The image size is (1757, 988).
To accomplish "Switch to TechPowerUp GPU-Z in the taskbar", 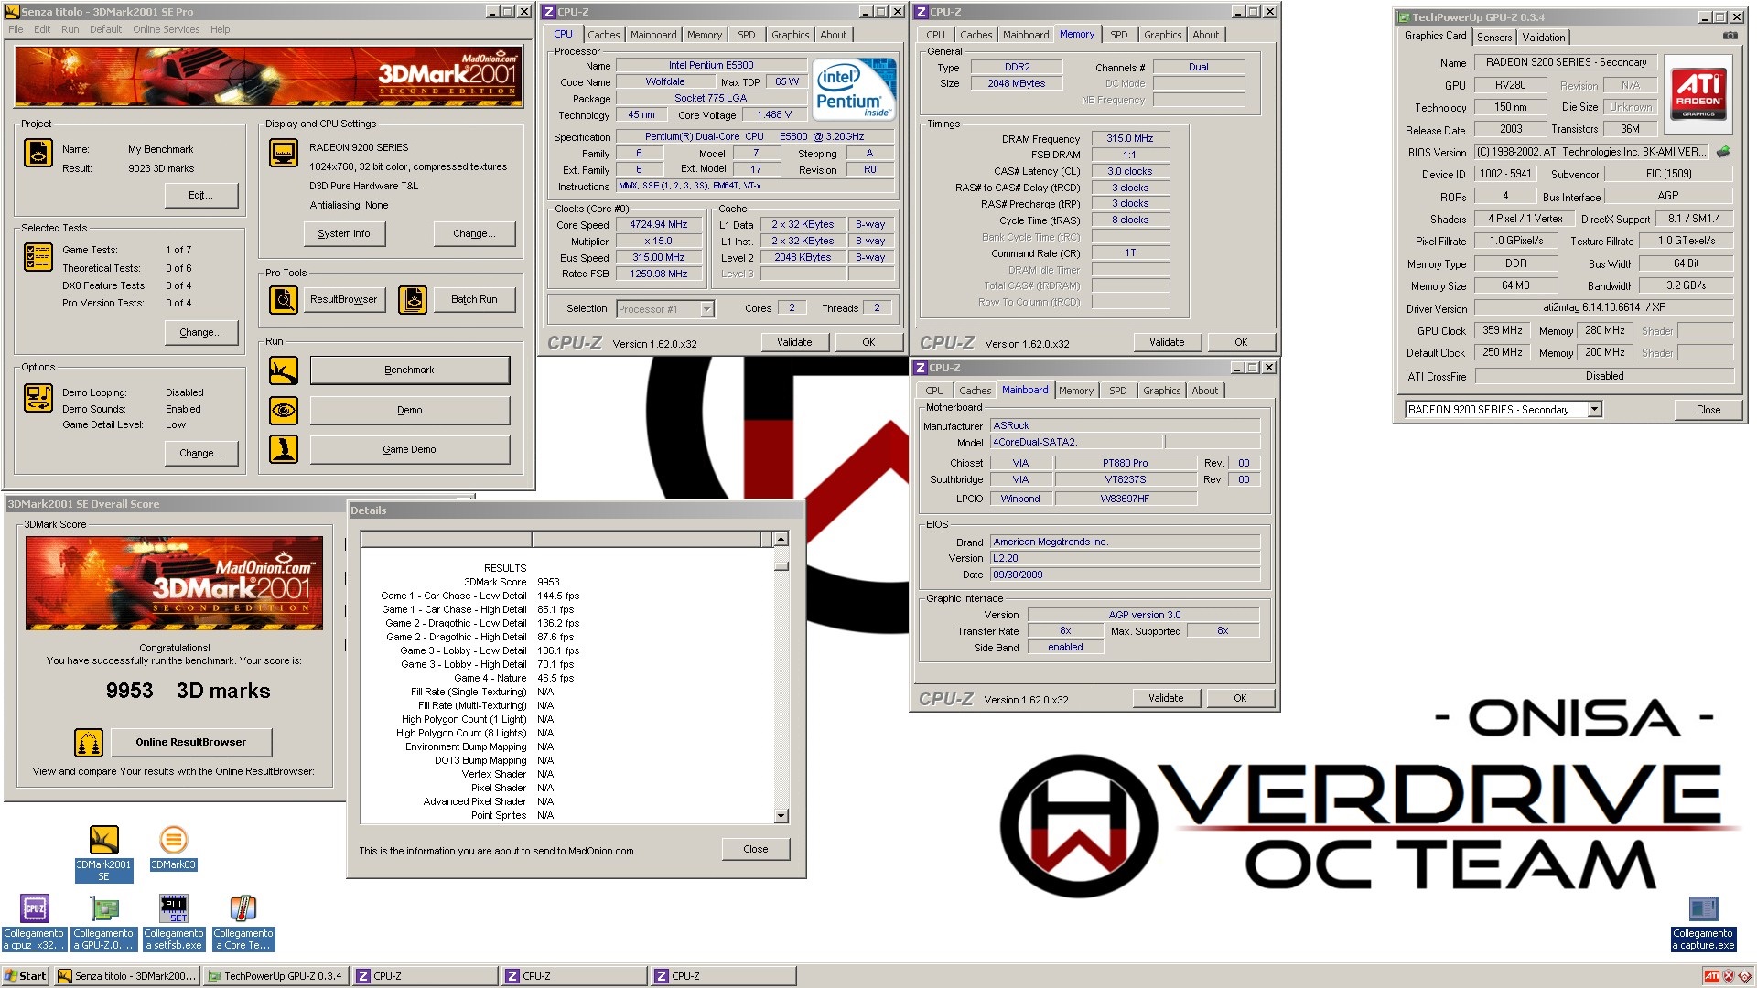I will pyautogui.click(x=275, y=976).
